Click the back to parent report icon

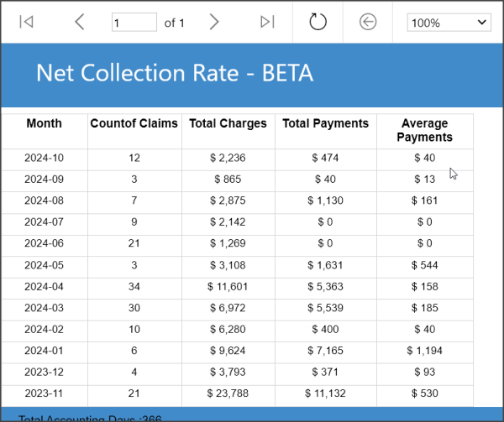coord(367,23)
